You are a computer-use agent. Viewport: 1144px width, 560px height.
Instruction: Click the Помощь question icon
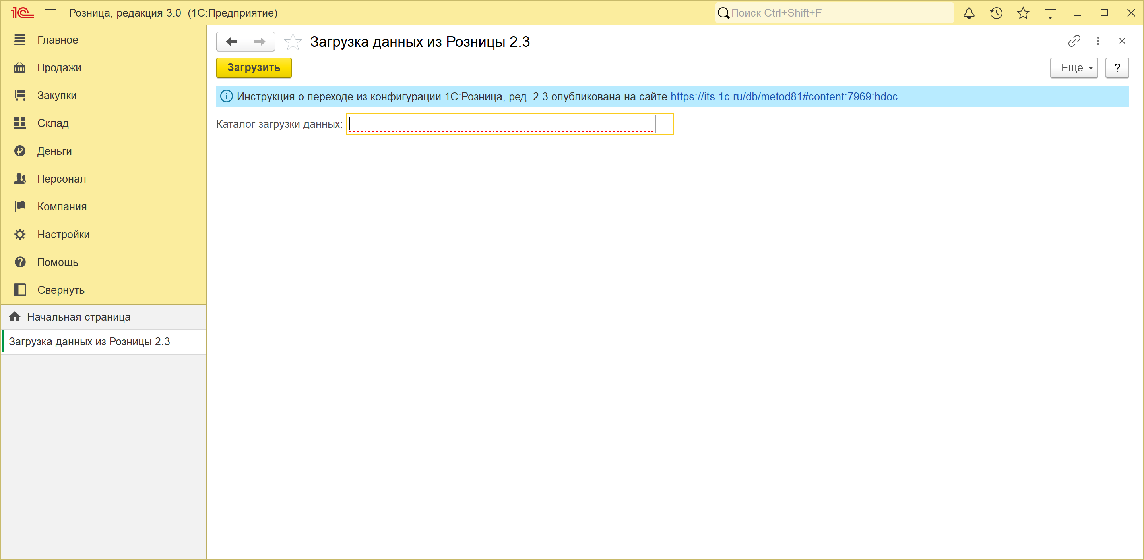pyautogui.click(x=19, y=262)
